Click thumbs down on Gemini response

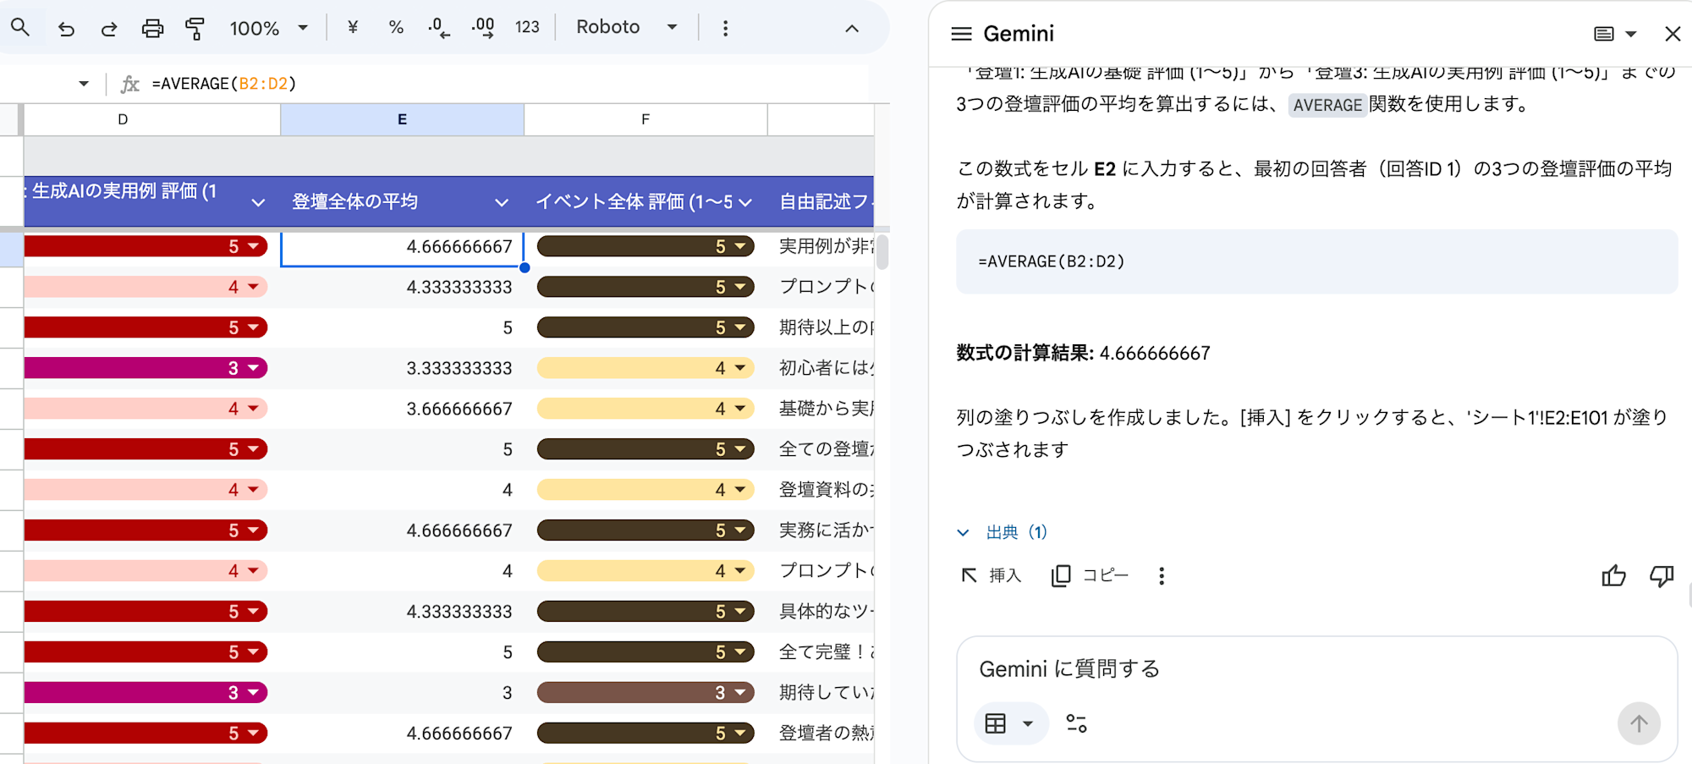[1662, 576]
